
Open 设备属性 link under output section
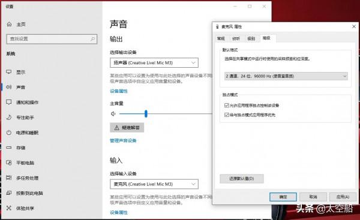(119, 91)
